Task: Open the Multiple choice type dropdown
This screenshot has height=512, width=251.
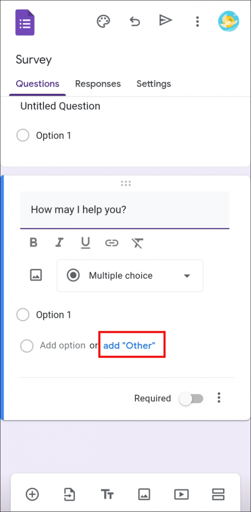Action: [130, 276]
